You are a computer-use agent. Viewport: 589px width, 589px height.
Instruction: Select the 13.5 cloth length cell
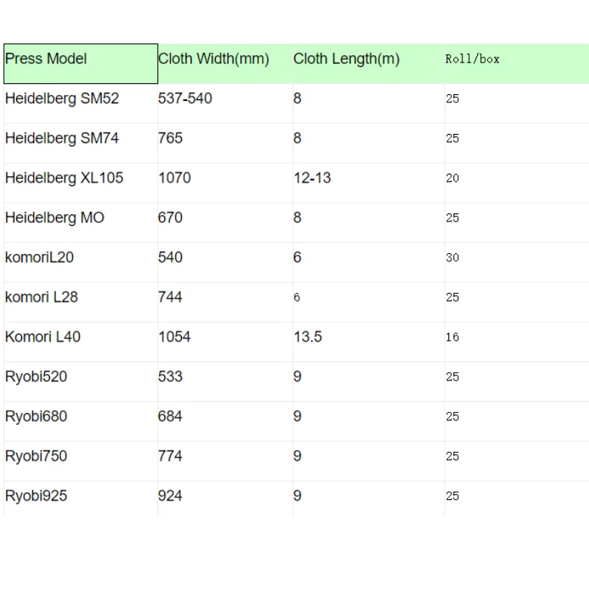[369, 342]
